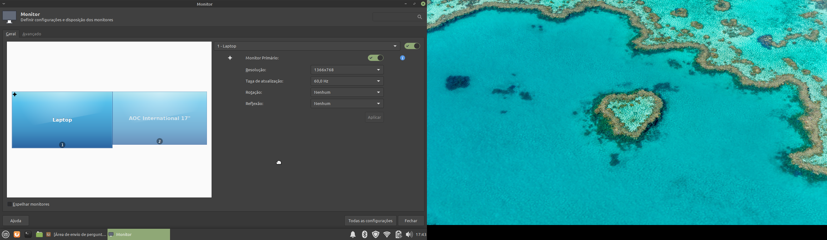Click the Bluetooth tray icon

(x=364, y=235)
